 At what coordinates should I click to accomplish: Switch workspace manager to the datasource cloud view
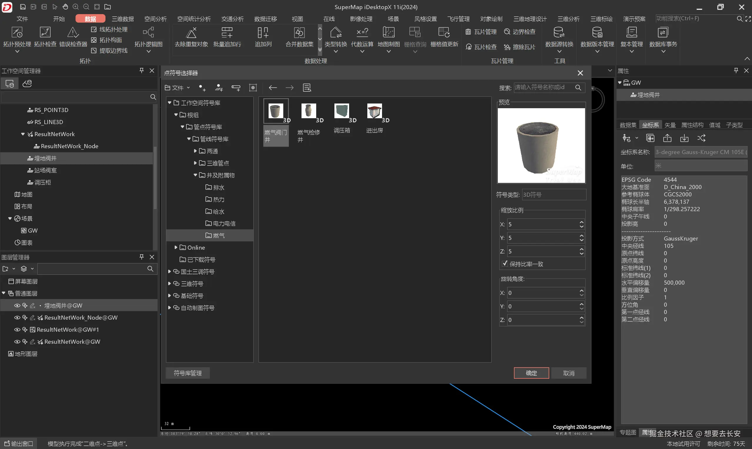27,84
